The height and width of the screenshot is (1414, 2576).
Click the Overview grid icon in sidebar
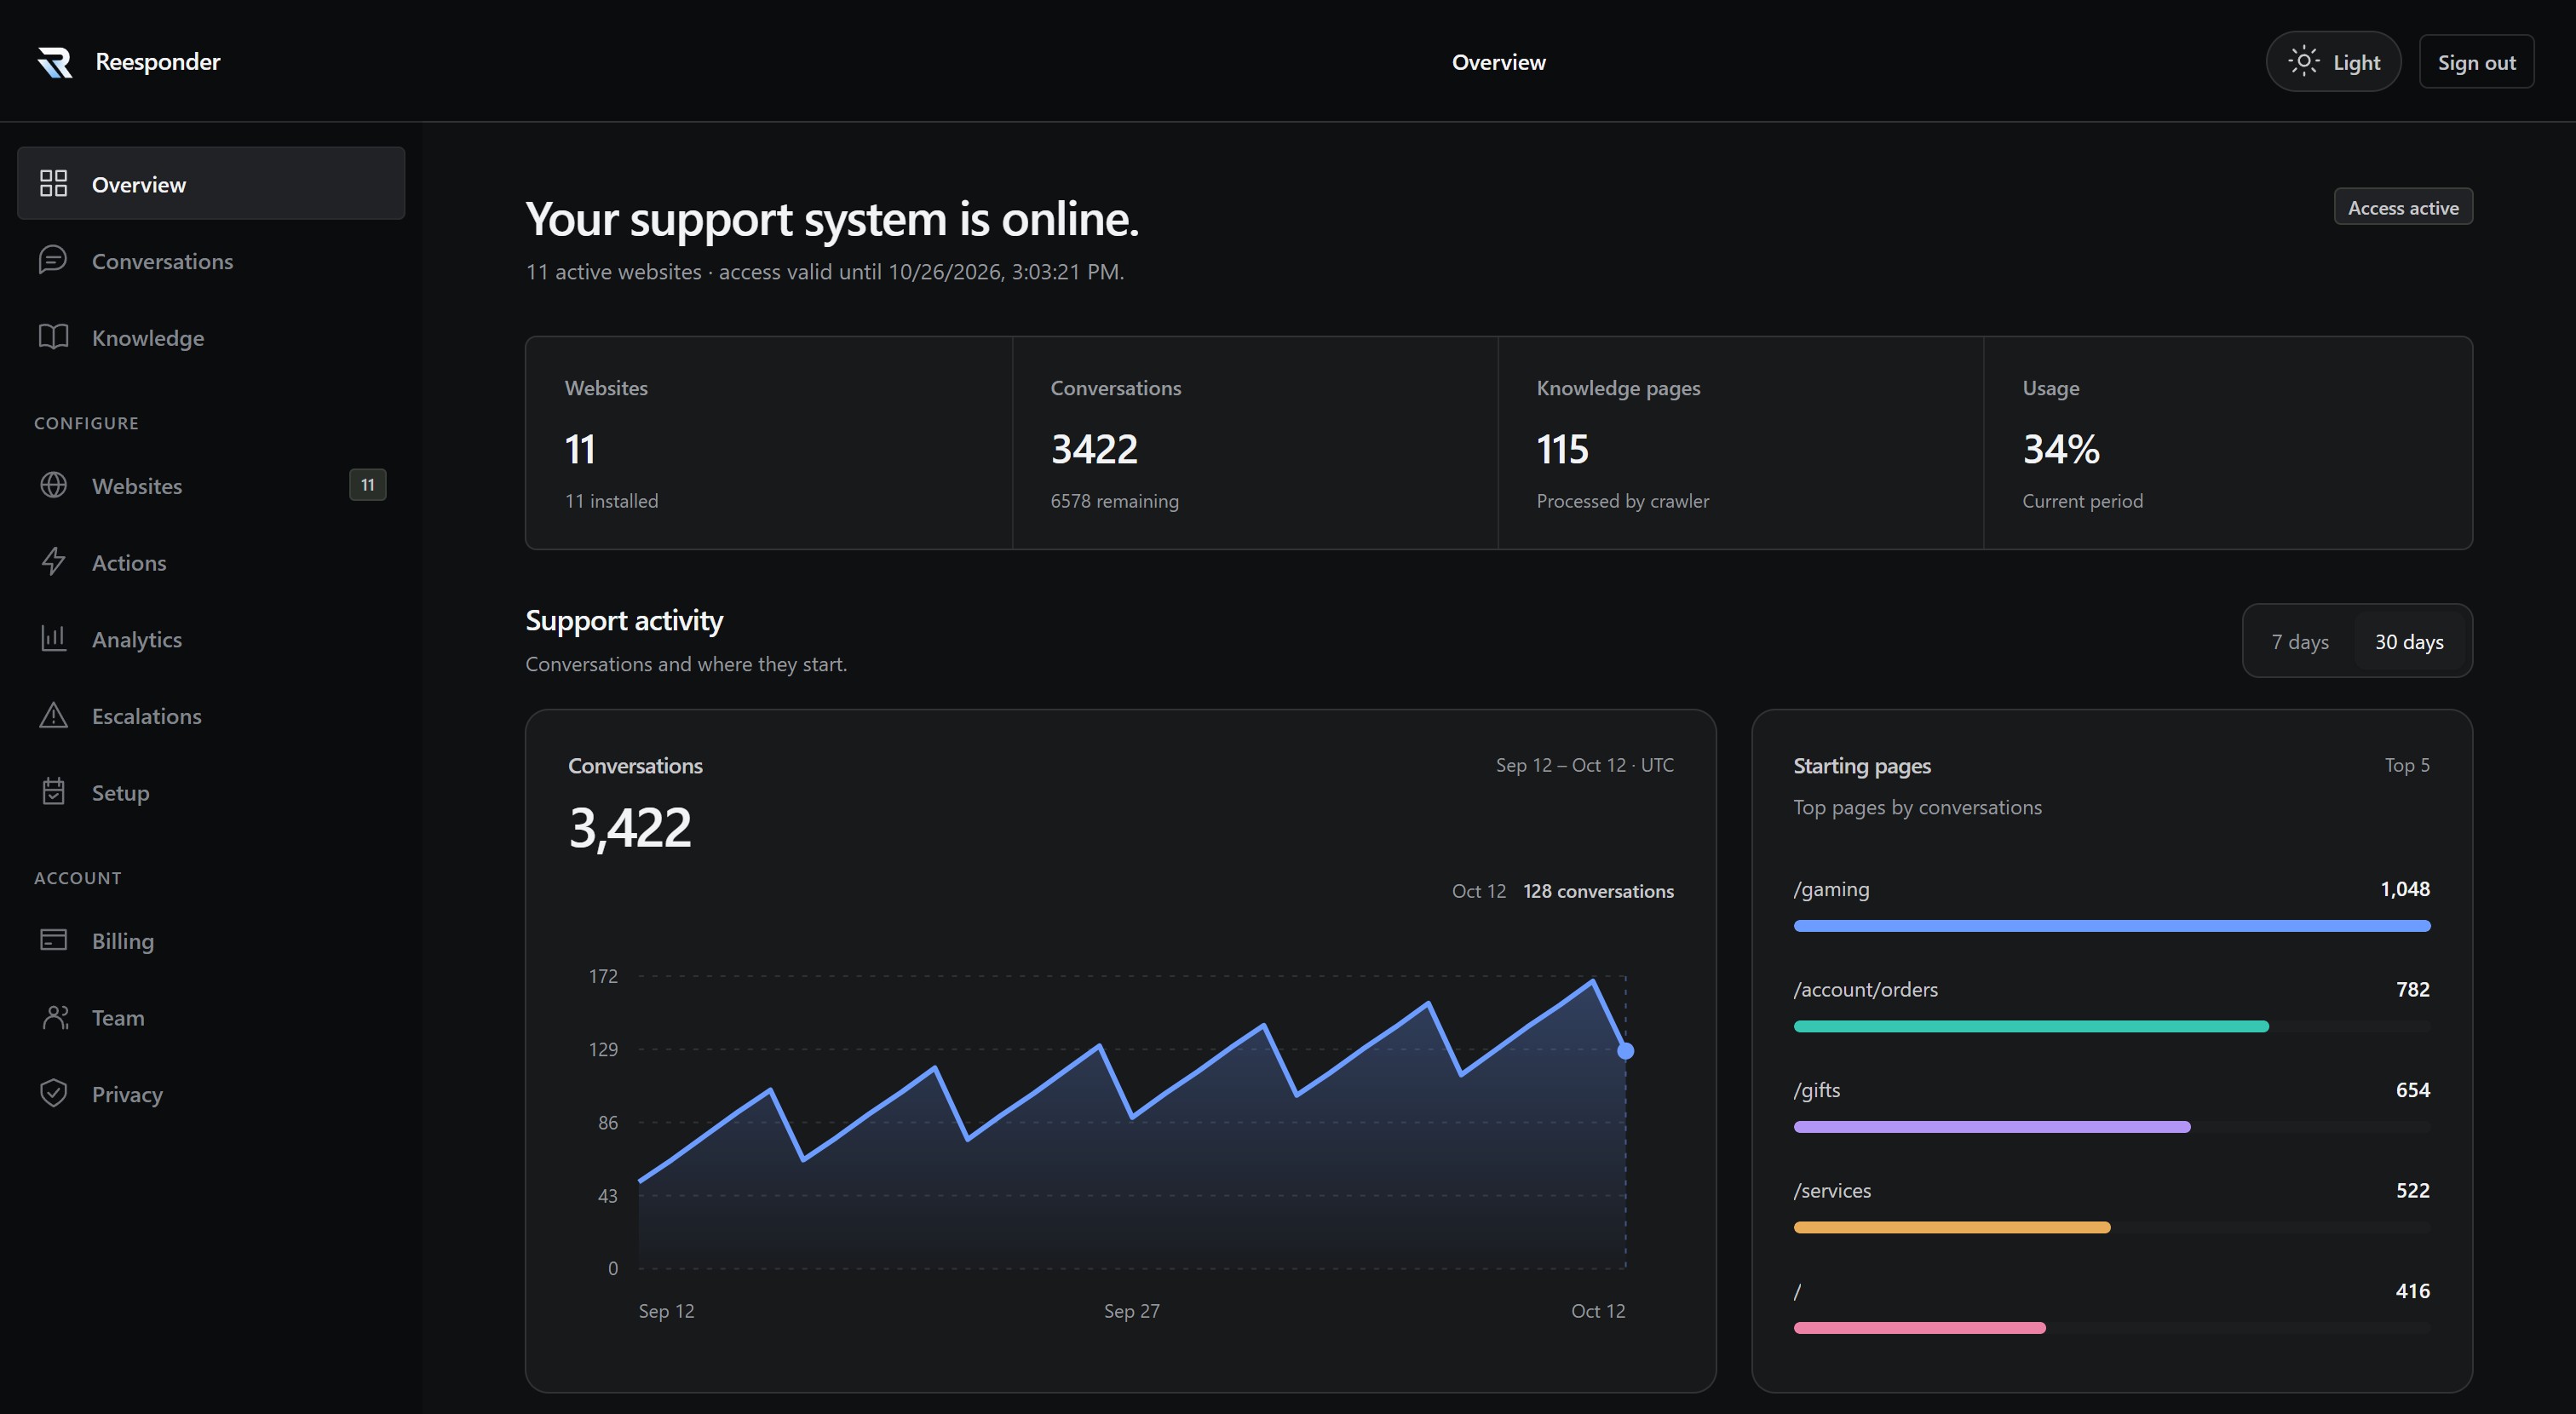(53, 183)
